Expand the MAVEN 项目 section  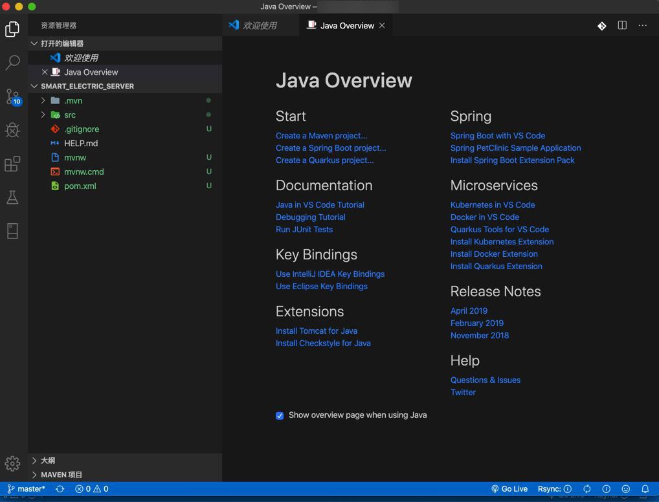point(125,475)
